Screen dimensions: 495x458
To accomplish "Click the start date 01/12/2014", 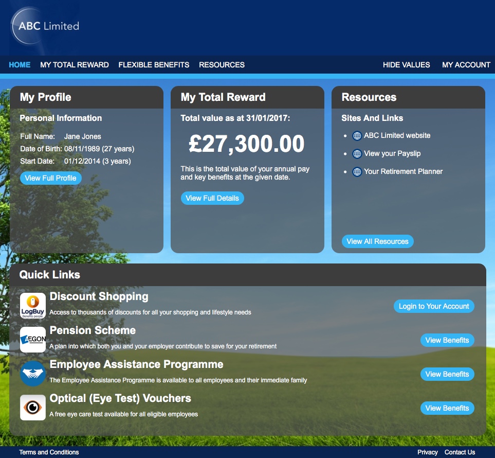I will (82, 161).
